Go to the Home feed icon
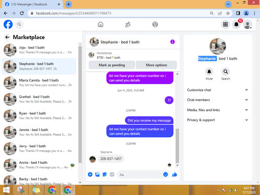 [100, 24]
